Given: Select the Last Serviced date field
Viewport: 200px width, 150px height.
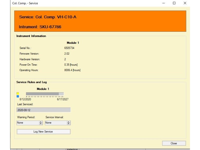Looking at the screenshot, I should [x=43, y=110].
